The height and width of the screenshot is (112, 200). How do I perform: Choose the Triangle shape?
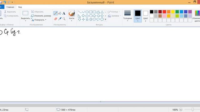pyautogui.click(x=102, y=12)
